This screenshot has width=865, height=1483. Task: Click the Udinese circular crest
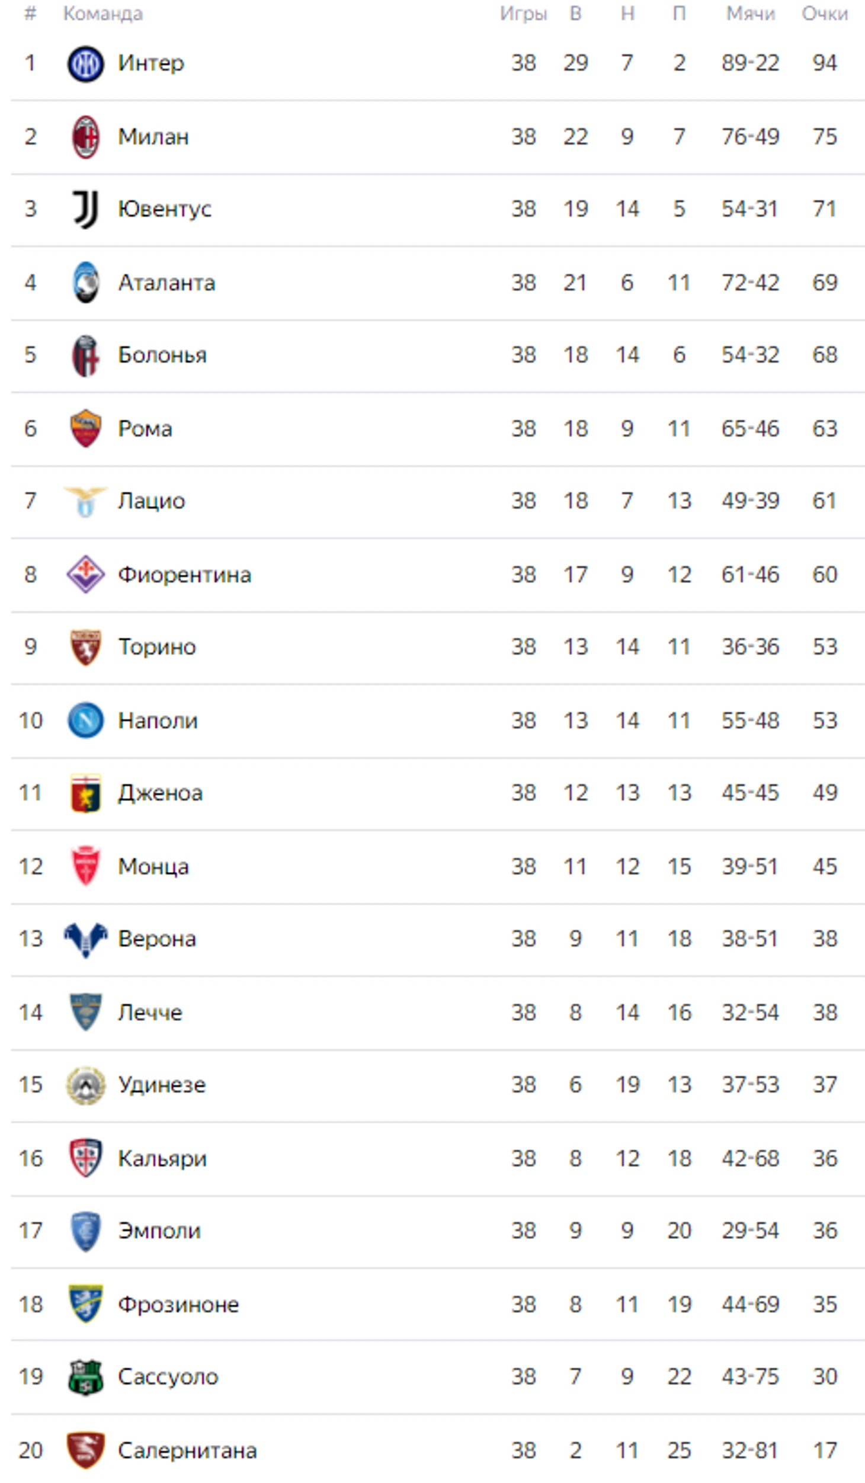click(x=85, y=1085)
